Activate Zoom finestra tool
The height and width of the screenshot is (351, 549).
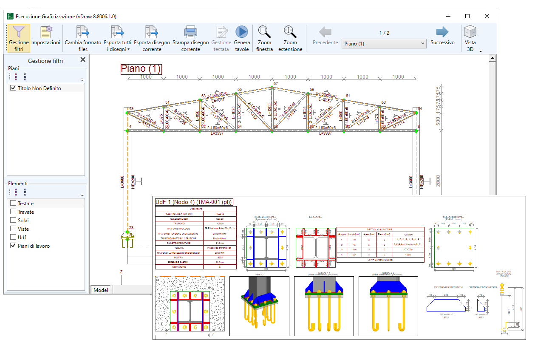[x=264, y=32]
